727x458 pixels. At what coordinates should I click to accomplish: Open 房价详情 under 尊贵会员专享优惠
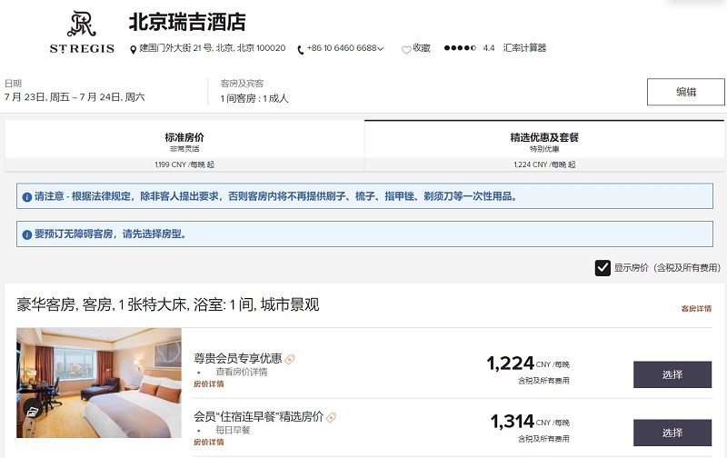tap(209, 383)
